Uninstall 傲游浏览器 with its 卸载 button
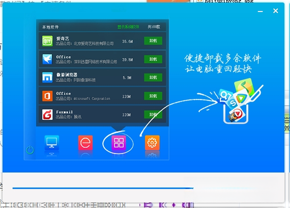The width and height of the screenshot is (290, 208). (x=153, y=78)
